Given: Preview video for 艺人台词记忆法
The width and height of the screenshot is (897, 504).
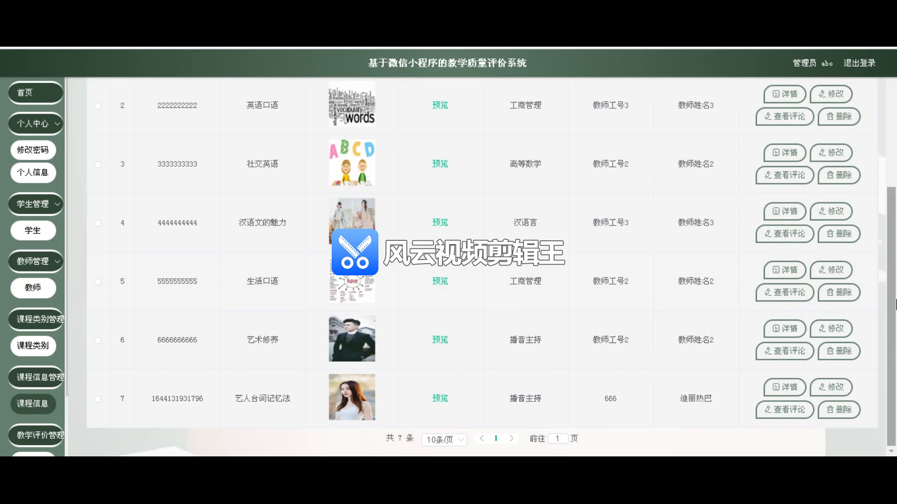Looking at the screenshot, I should tap(440, 399).
